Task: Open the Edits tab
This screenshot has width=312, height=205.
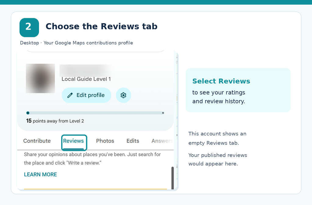Action: [133, 141]
